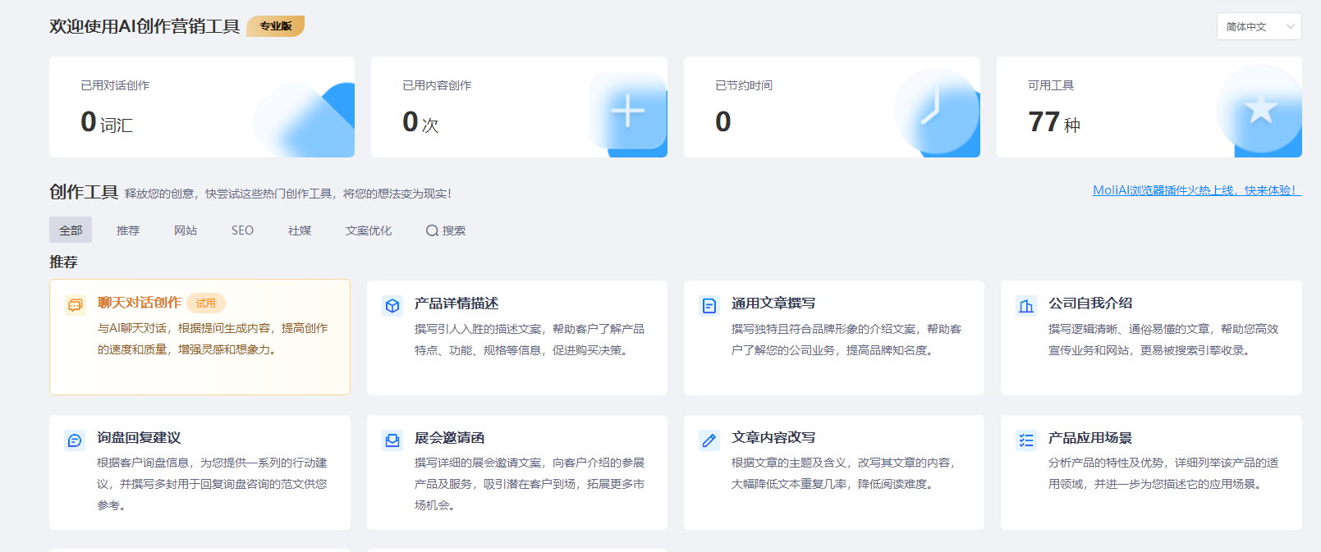
Task: Click the product application scenario list icon
Action: tap(1026, 440)
